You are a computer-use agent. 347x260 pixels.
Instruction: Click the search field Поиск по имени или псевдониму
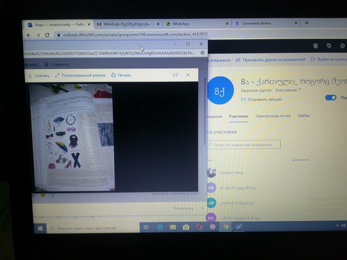tap(244, 145)
